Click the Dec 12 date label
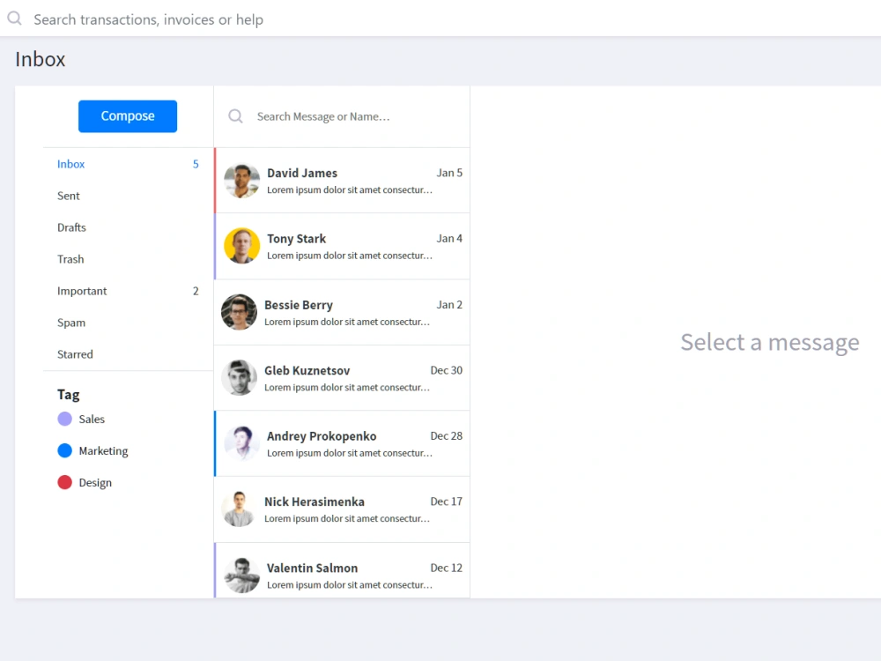This screenshot has width=881, height=661. [446, 568]
